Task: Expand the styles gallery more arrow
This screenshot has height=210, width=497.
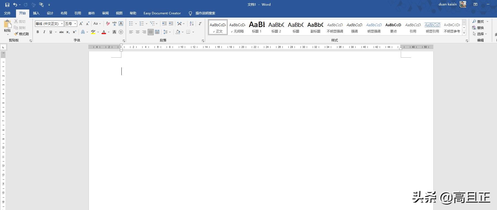Action: (464, 33)
